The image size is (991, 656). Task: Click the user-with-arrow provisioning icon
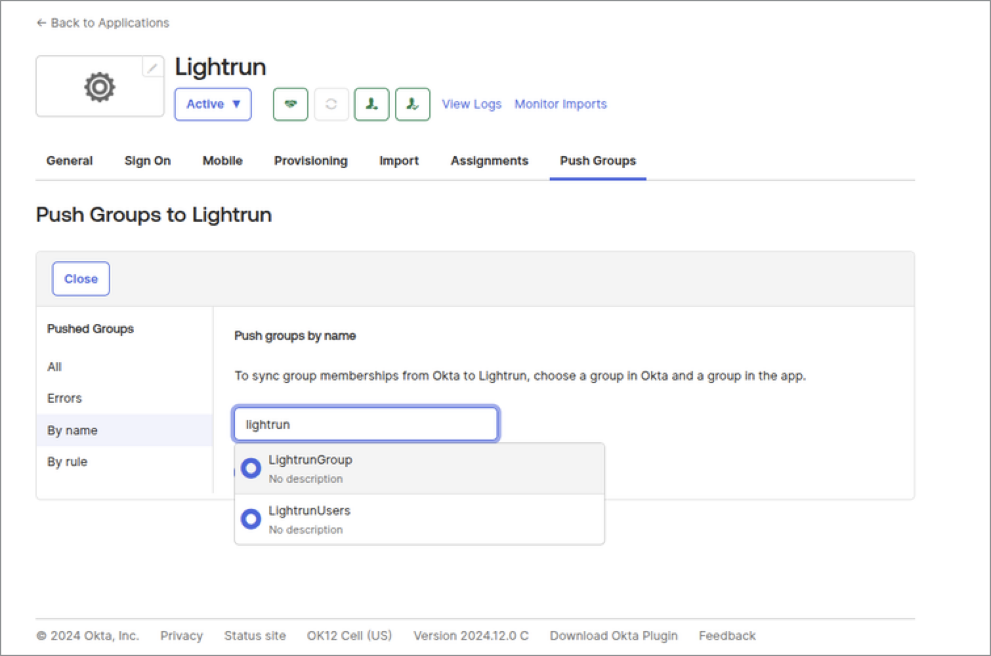tap(371, 104)
